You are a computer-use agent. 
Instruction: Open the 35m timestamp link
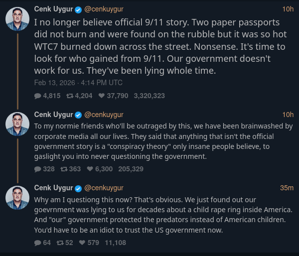[287, 188]
